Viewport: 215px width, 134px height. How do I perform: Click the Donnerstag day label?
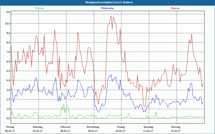pos(93,127)
